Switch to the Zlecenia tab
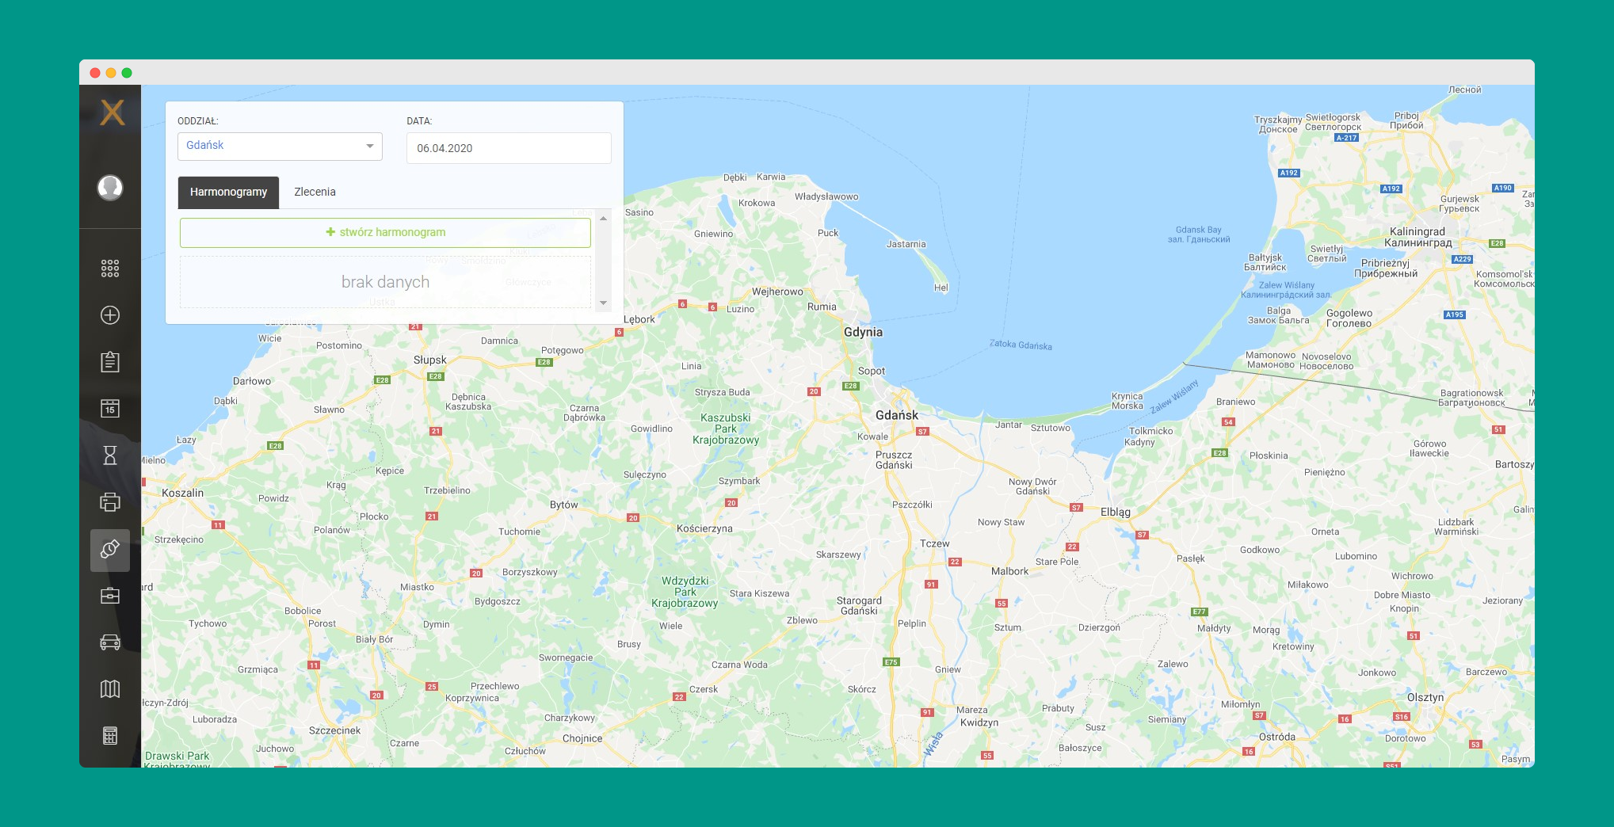Viewport: 1614px width, 827px height. (x=315, y=192)
